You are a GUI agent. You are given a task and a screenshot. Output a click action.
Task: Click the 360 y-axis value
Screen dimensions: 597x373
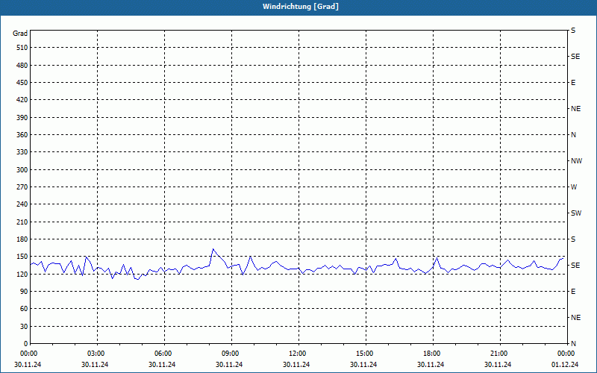click(x=22, y=135)
